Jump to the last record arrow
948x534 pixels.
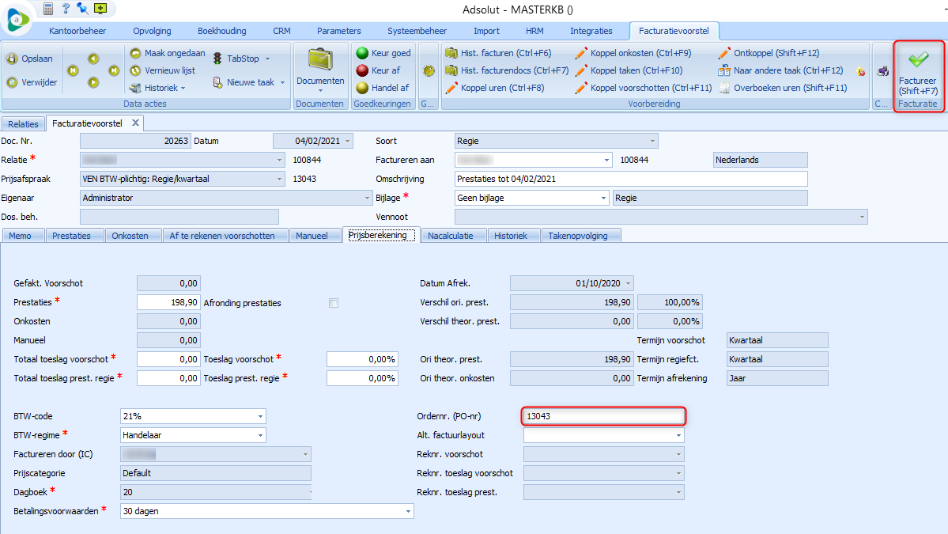(x=112, y=70)
